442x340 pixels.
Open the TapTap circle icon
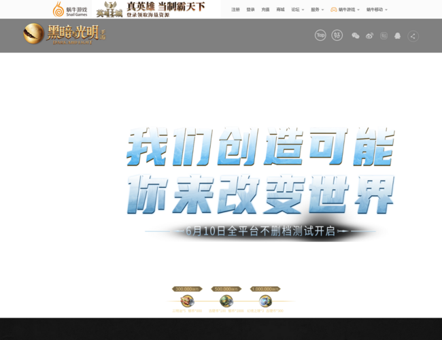coord(320,35)
